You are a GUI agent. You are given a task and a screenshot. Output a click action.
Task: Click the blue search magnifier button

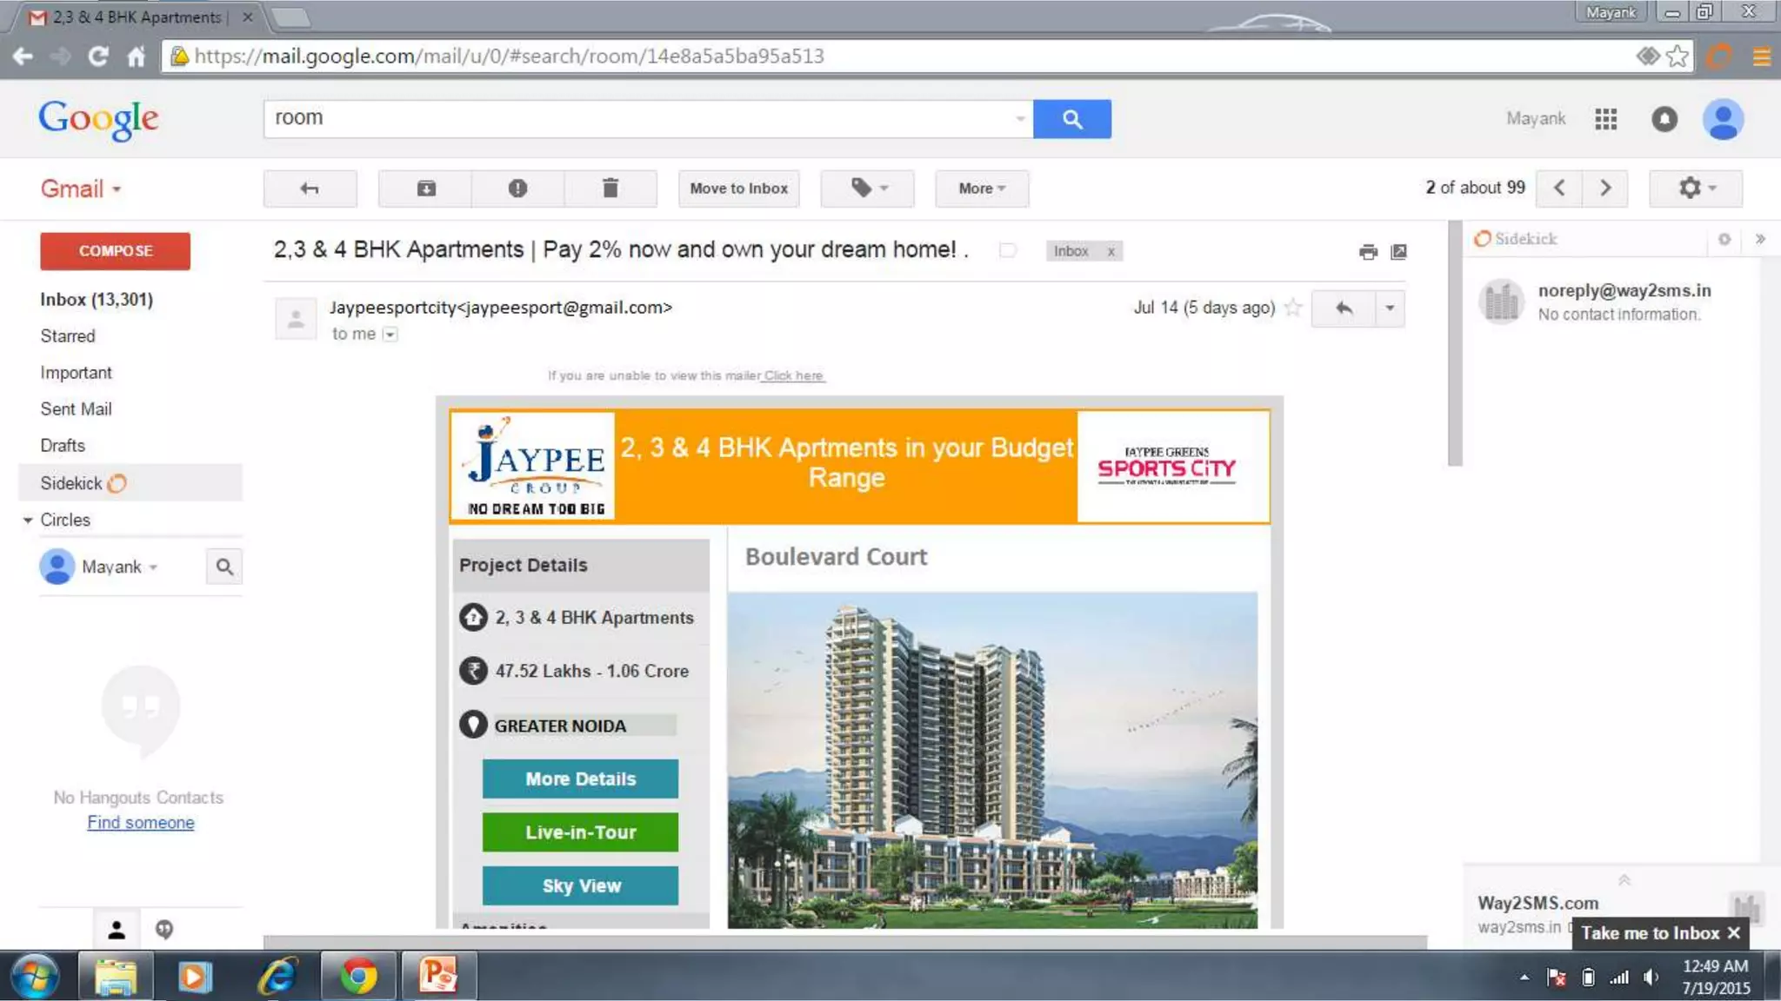pyautogui.click(x=1071, y=119)
